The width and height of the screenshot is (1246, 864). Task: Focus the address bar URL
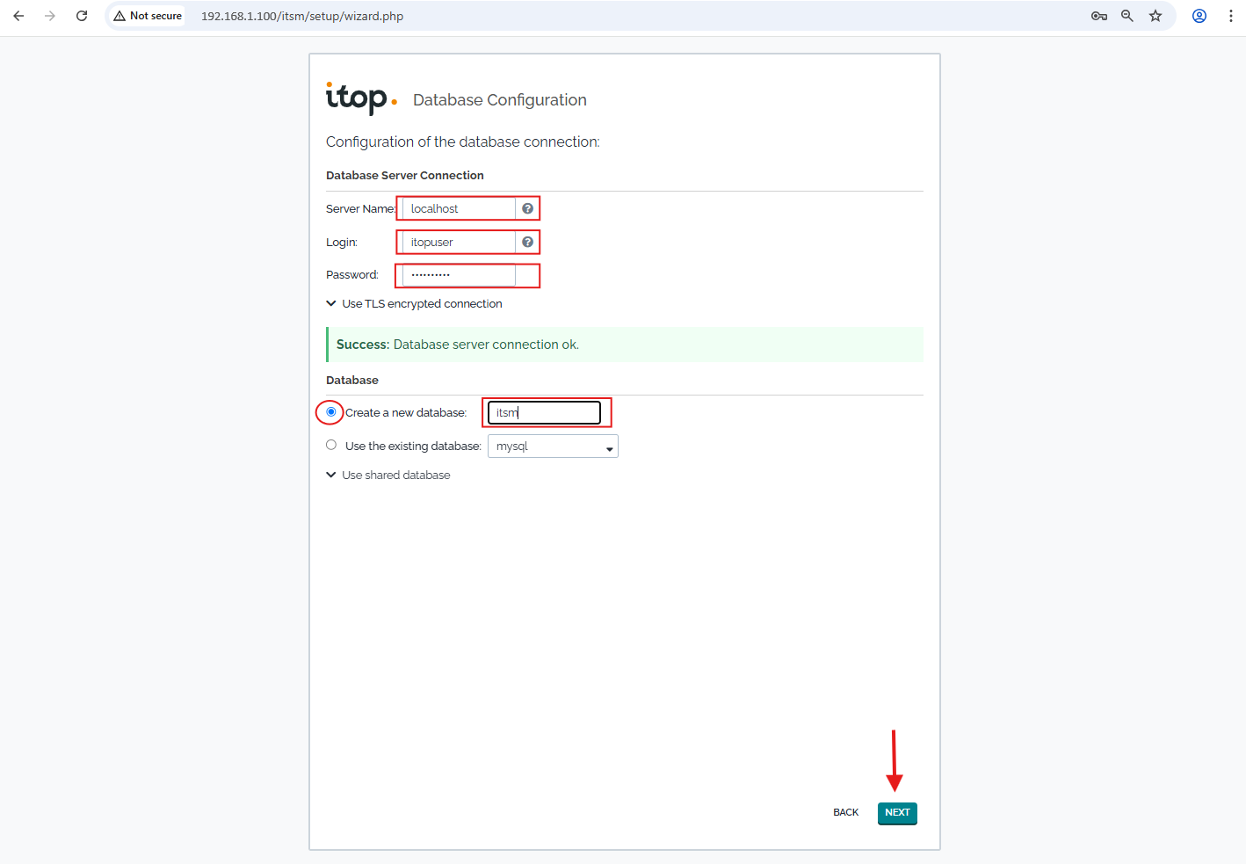pos(302,16)
